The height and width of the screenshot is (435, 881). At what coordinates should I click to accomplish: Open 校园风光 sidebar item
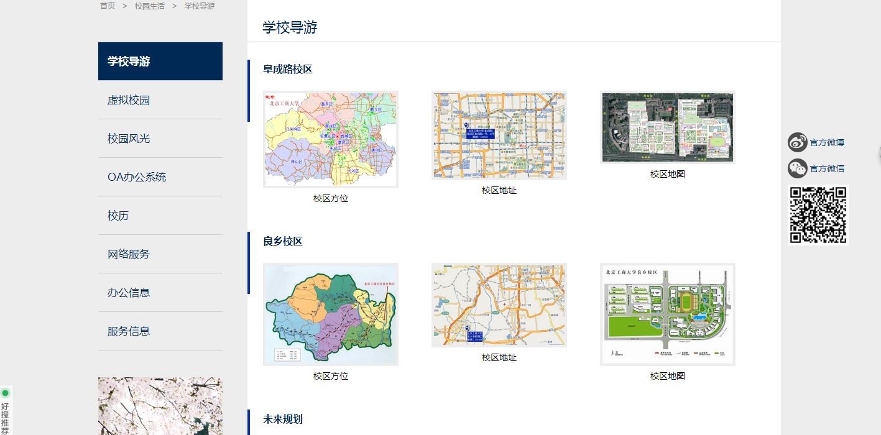pyautogui.click(x=129, y=139)
